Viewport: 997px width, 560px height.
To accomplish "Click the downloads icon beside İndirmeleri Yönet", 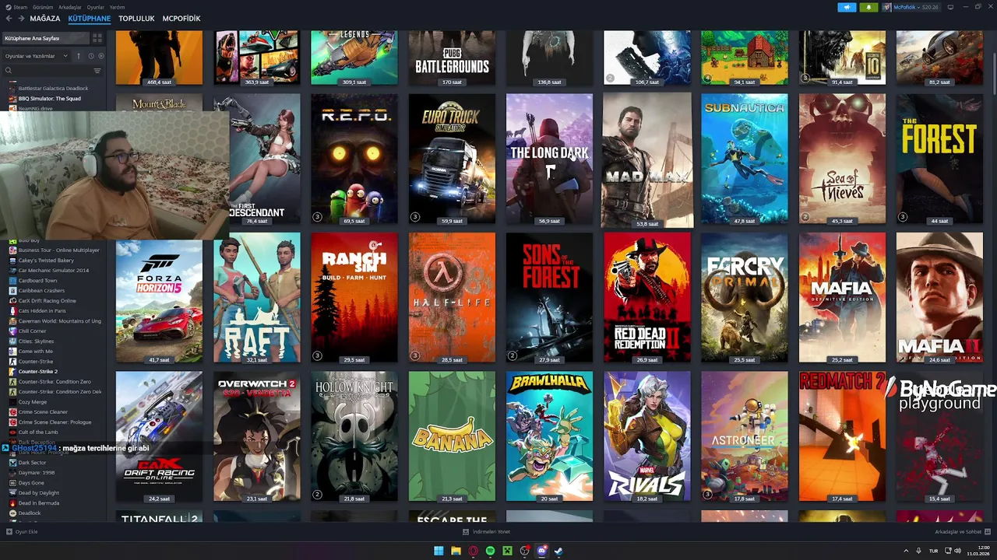I will tap(466, 532).
